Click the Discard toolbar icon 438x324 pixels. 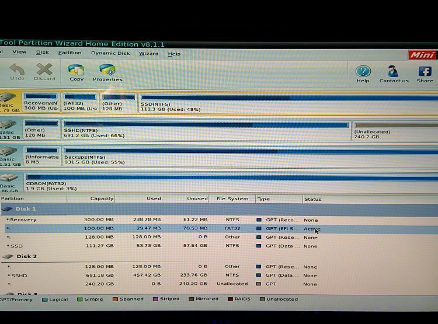tap(44, 69)
